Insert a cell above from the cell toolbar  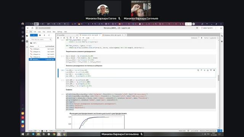click(208, 70)
